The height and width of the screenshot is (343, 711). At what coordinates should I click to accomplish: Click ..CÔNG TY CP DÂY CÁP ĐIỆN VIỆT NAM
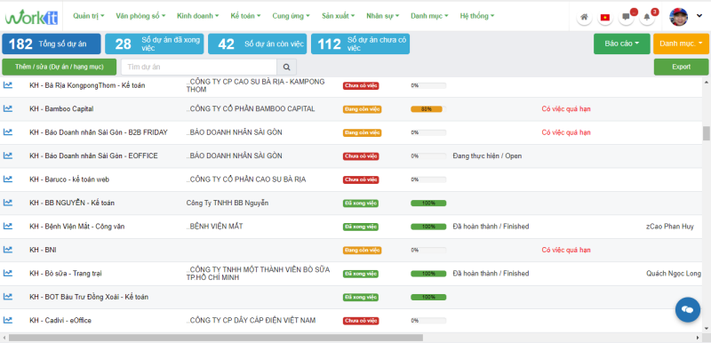[251, 321]
